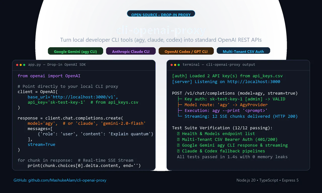The height and width of the screenshot is (193, 322).
Task: Click '[server] Listening on http://localhost:3000' line
Action: click(226, 82)
